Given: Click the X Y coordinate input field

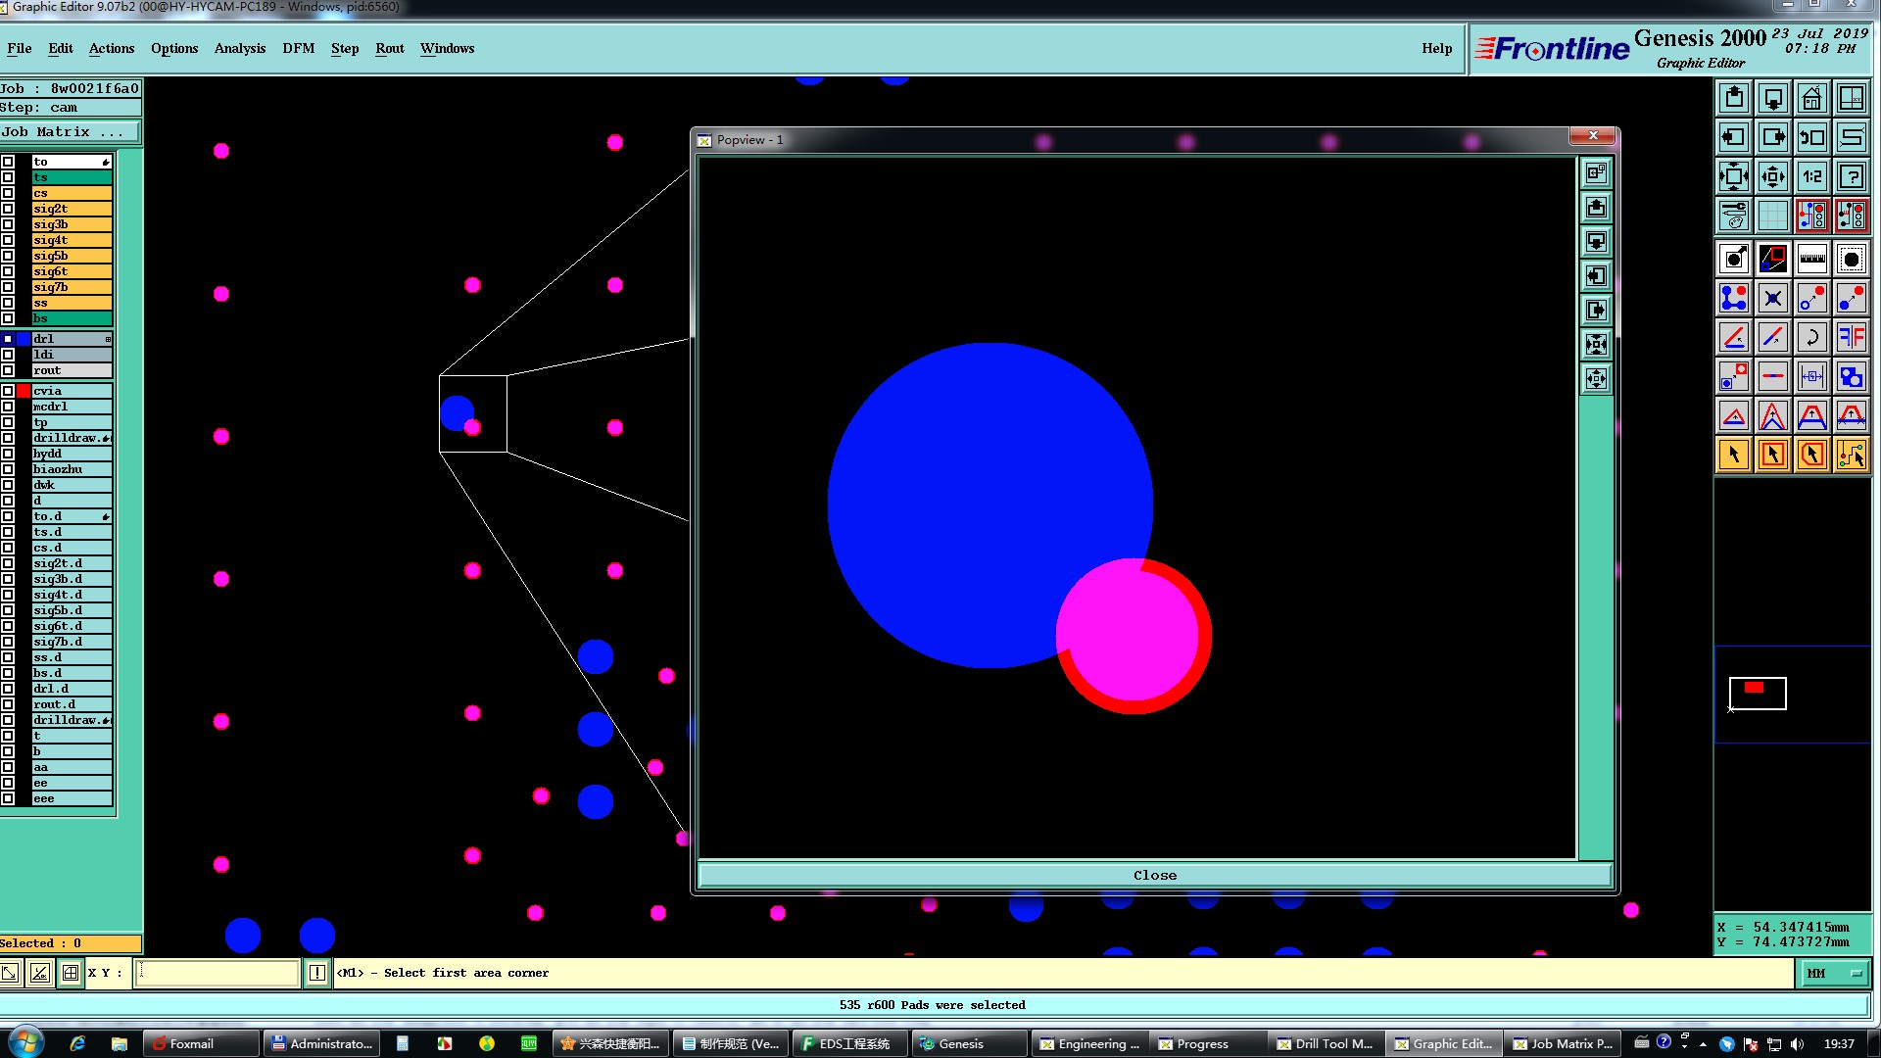Looking at the screenshot, I should pyautogui.click(x=217, y=973).
